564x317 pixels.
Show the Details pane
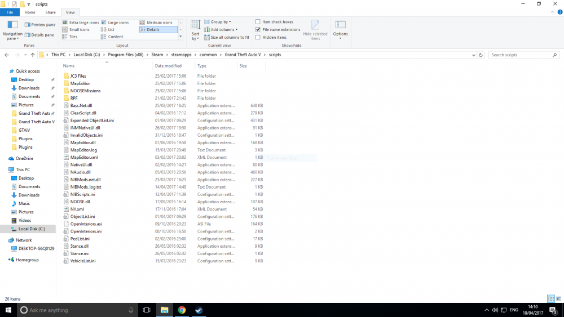[x=39, y=35]
